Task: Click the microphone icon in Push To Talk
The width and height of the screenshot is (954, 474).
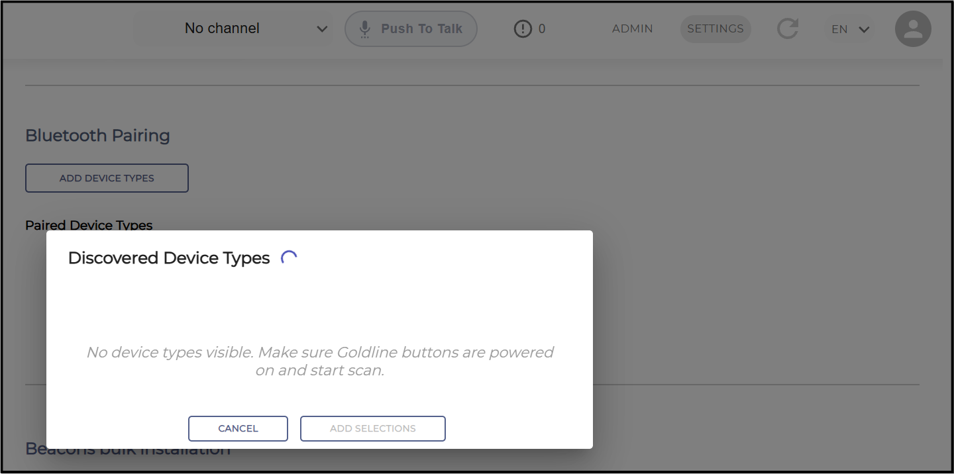Action: coord(364,29)
